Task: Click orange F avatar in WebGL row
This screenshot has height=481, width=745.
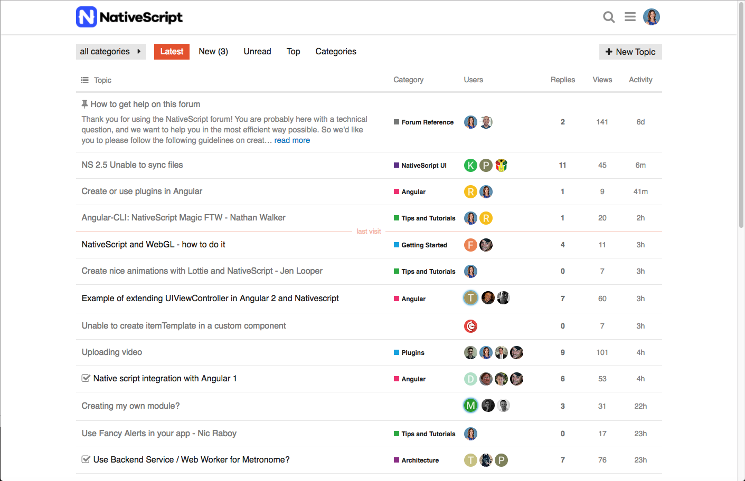Action: click(x=470, y=245)
